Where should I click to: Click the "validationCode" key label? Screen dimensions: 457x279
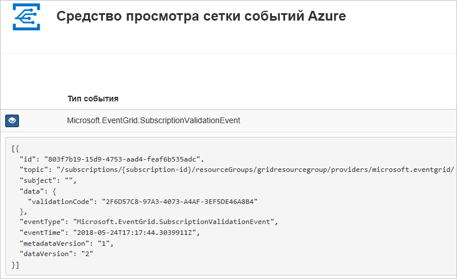coord(60,202)
